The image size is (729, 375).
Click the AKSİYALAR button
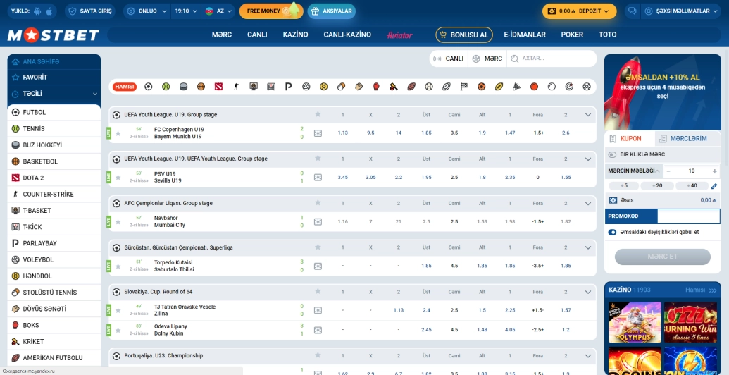click(x=332, y=11)
